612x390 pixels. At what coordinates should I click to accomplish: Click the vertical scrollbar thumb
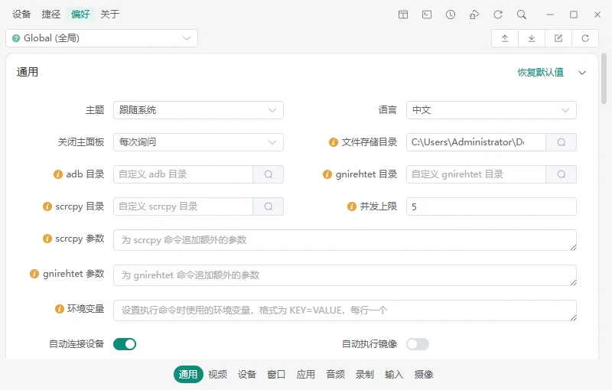pyautogui.click(x=604, y=79)
